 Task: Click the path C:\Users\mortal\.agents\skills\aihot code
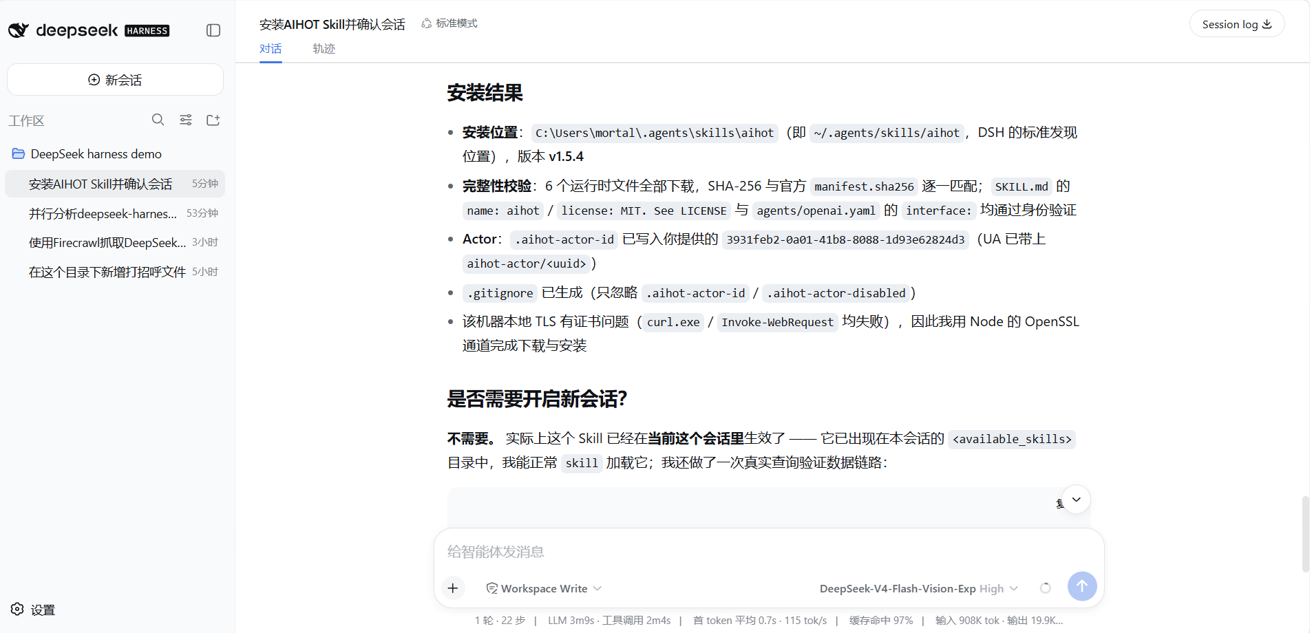point(655,133)
